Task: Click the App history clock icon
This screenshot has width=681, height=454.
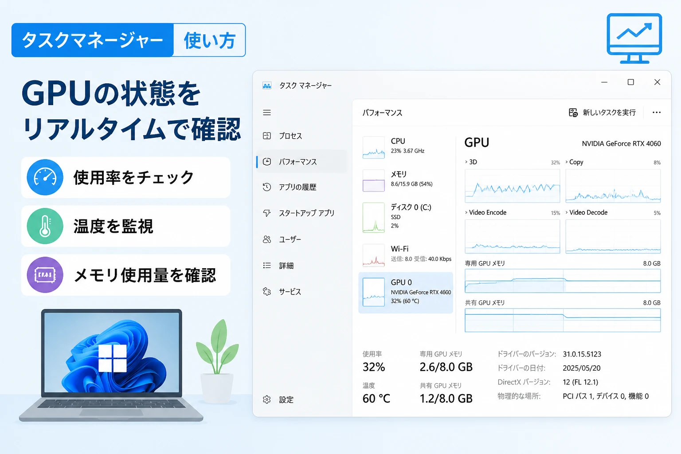Action: [x=267, y=187]
